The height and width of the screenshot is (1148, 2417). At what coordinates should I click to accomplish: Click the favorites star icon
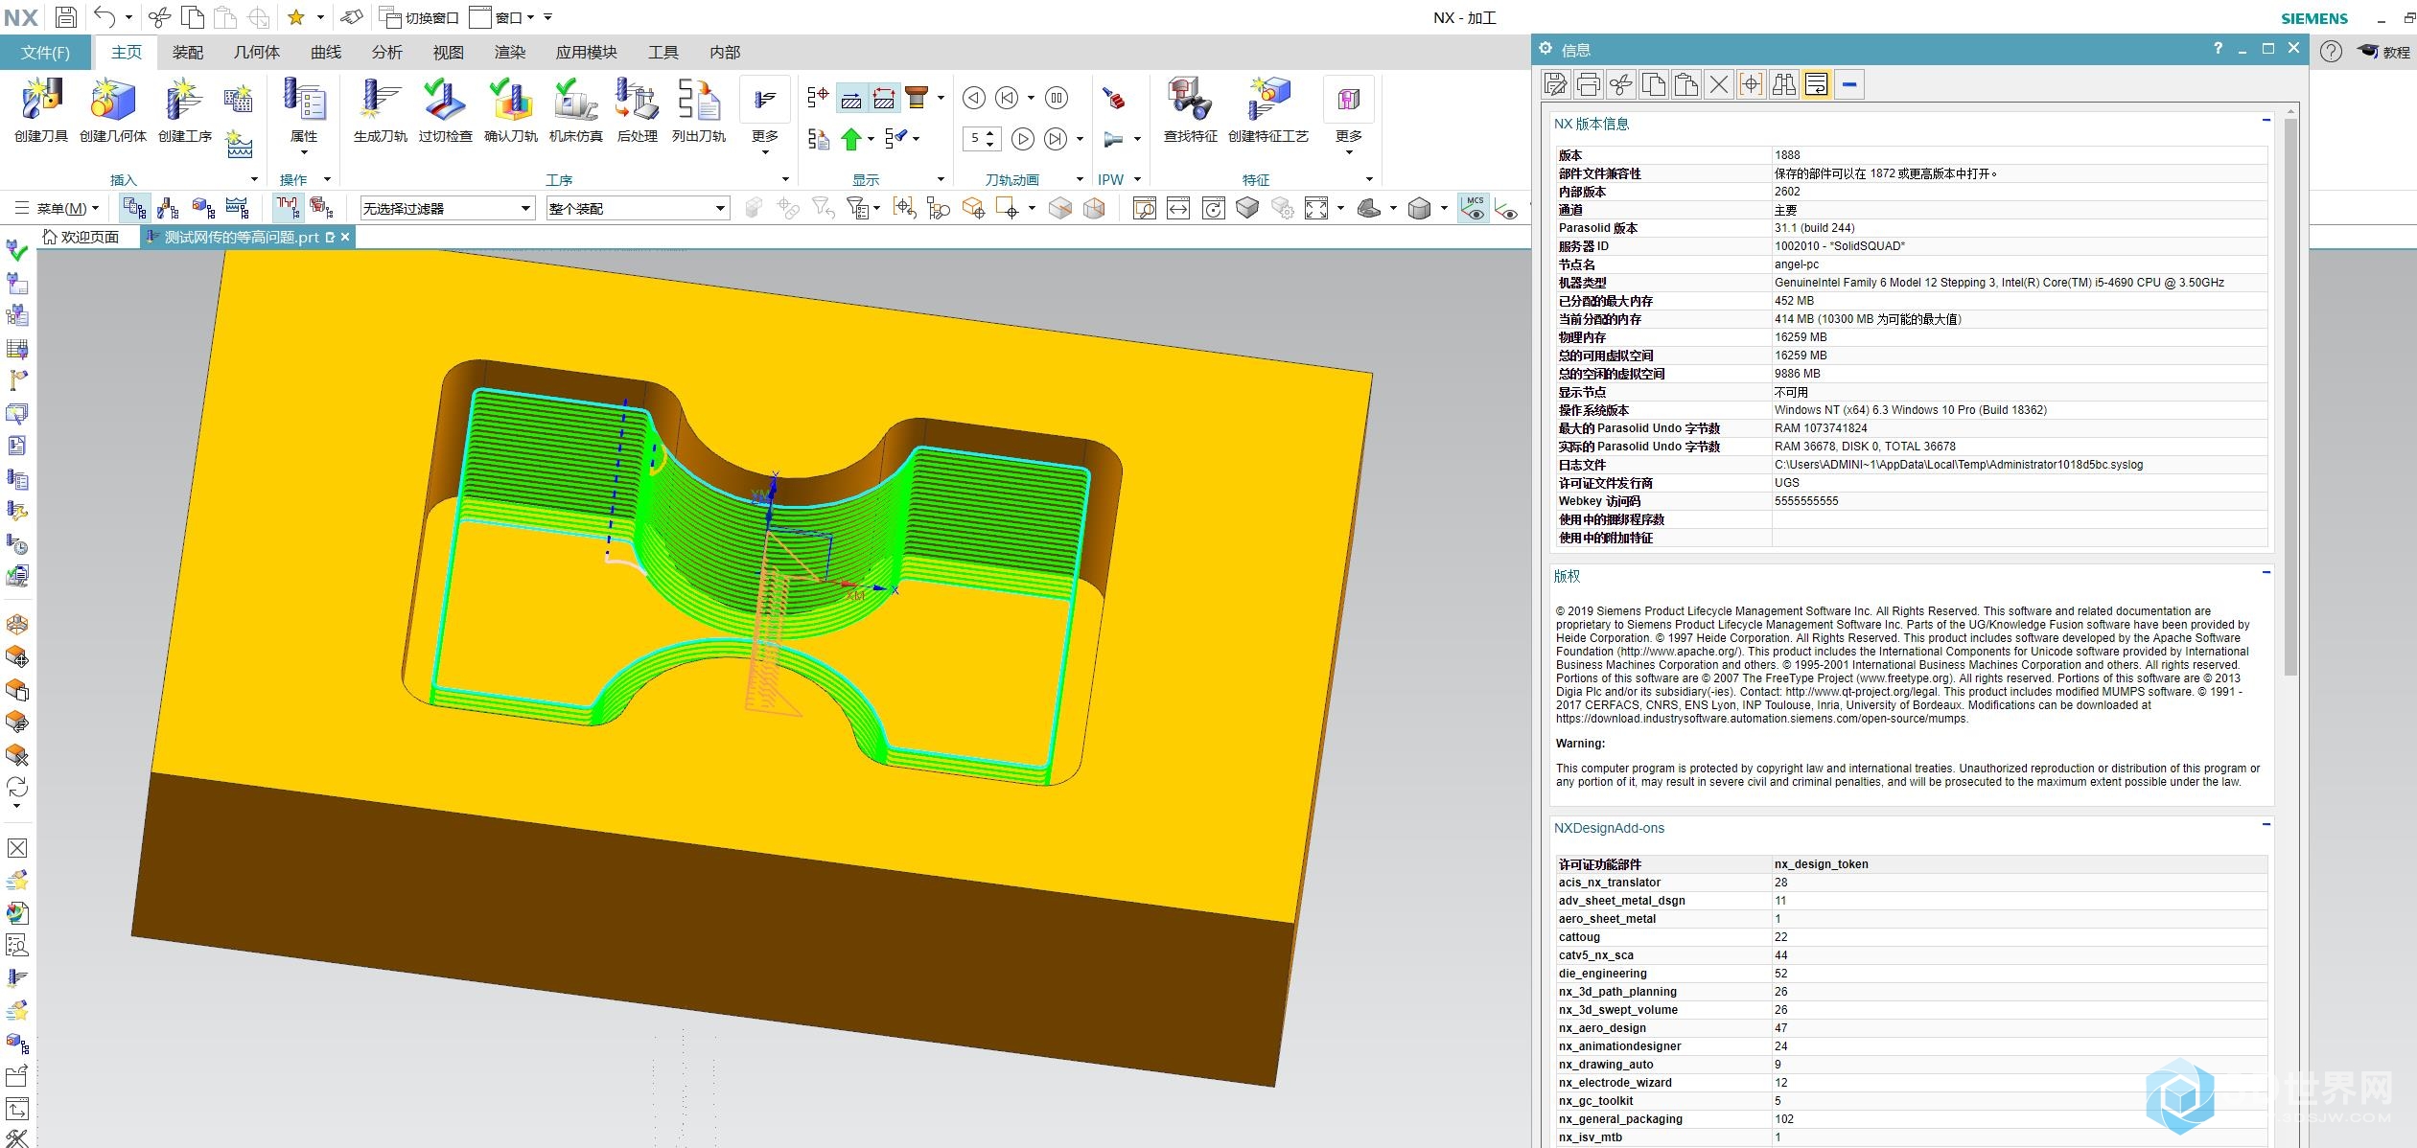pyautogui.click(x=296, y=17)
